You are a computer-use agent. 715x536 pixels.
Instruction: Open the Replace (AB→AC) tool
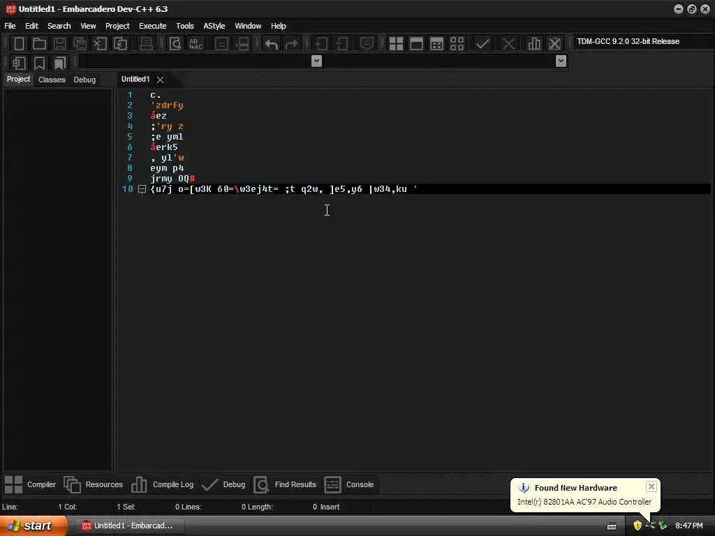(196, 44)
